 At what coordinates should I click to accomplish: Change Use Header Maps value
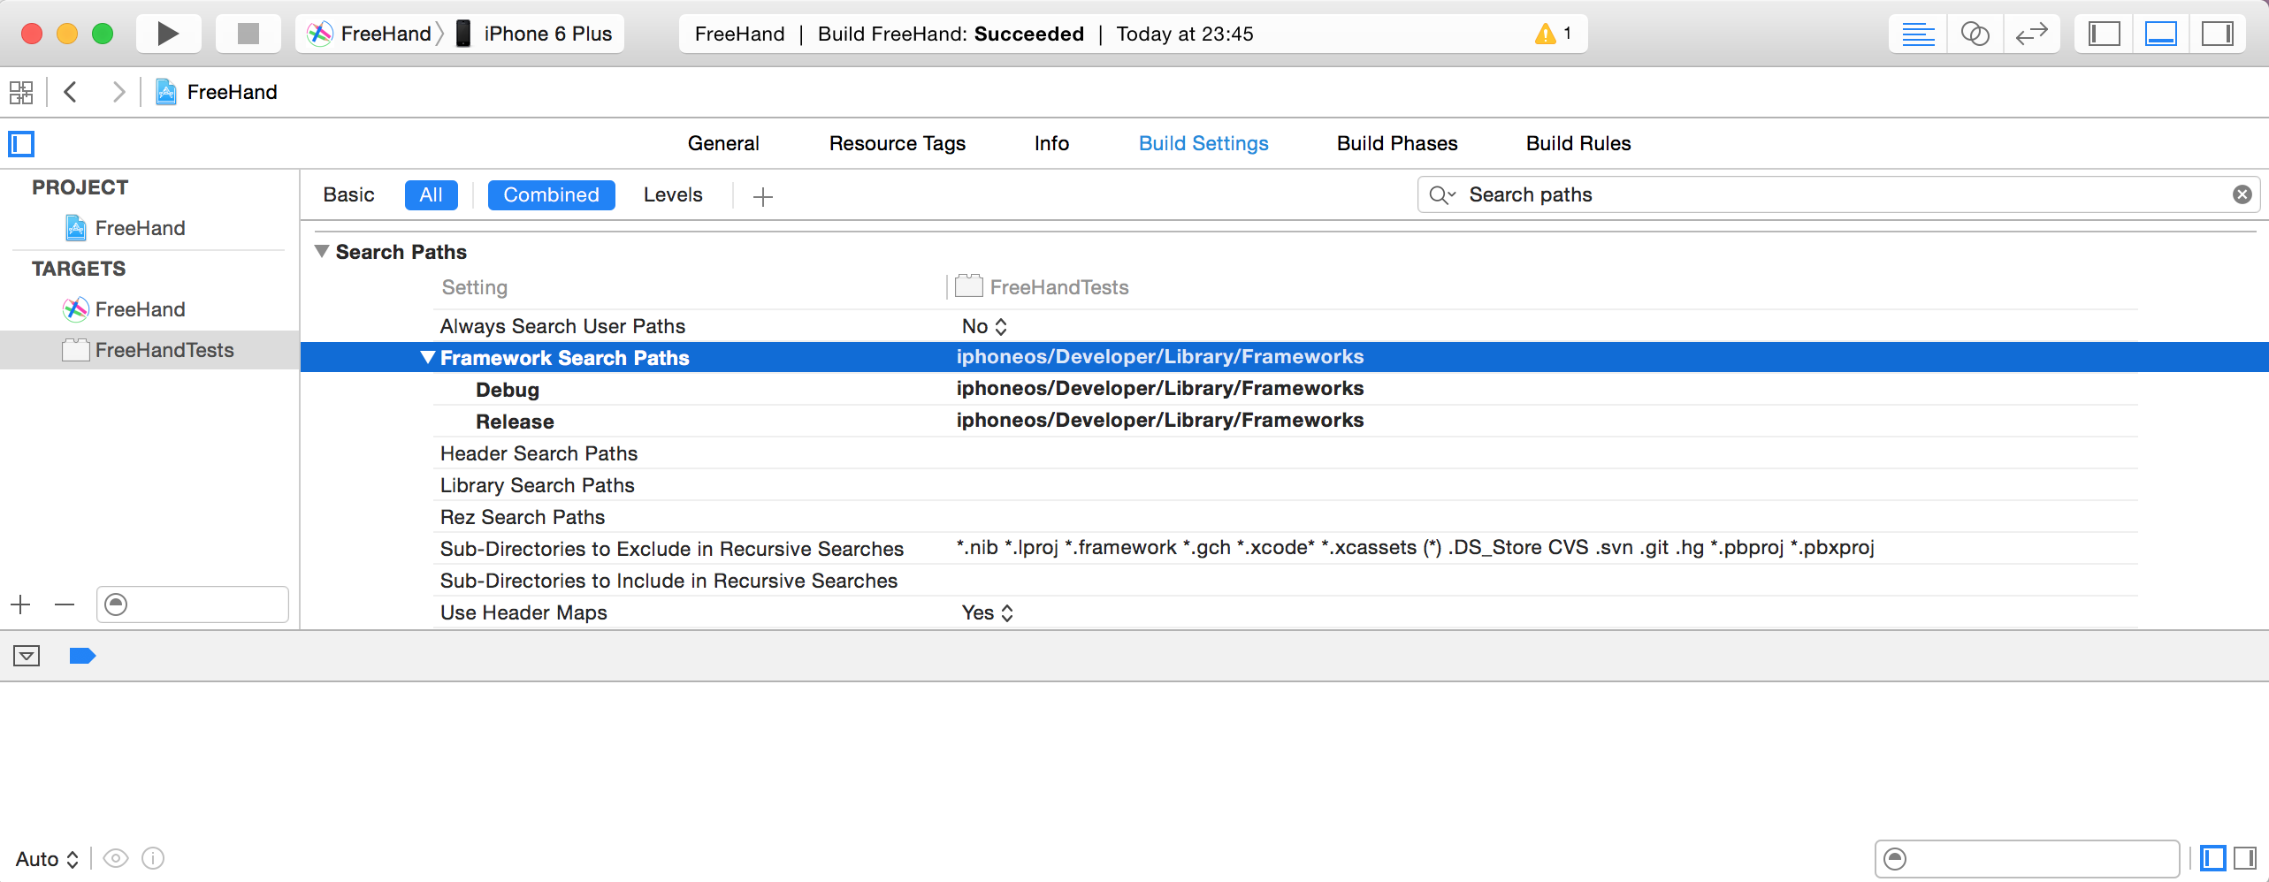(x=987, y=612)
